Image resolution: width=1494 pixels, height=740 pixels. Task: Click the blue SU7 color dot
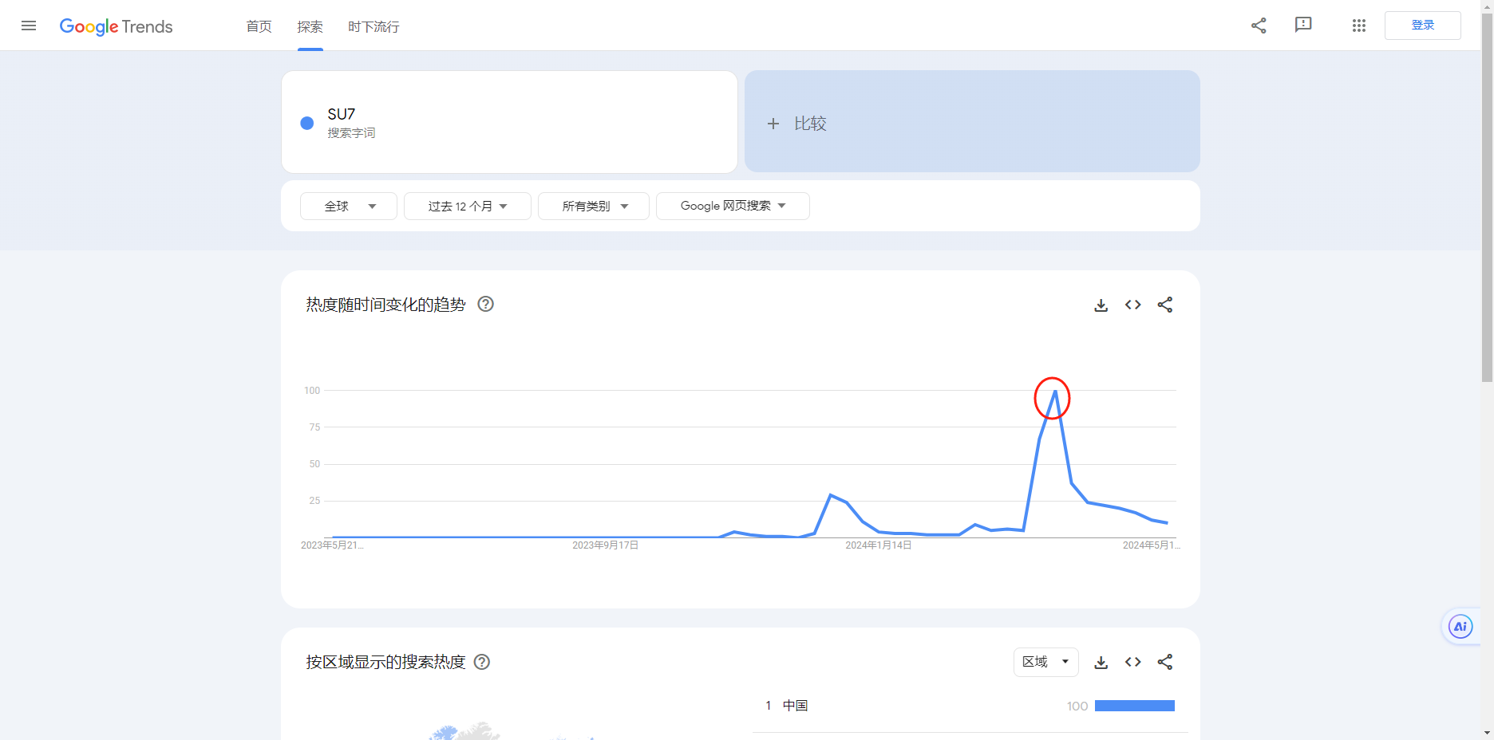point(307,123)
